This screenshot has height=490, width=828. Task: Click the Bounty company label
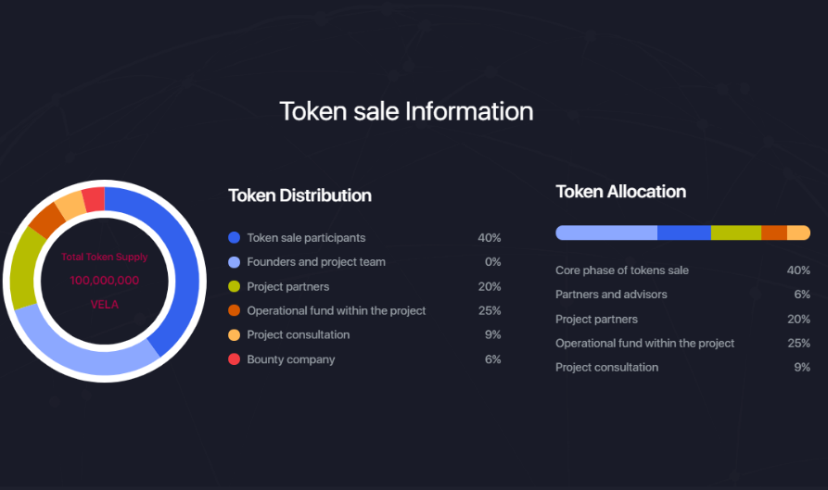point(291,359)
